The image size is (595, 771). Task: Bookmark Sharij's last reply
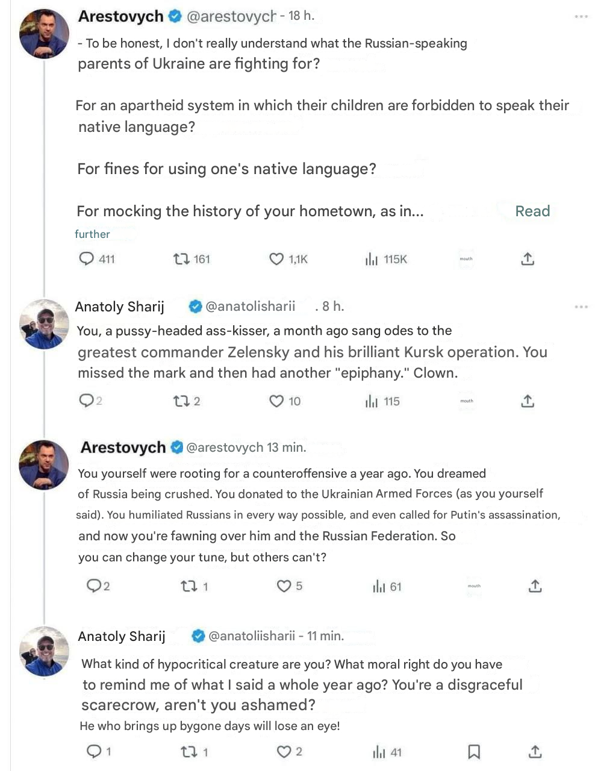tap(474, 752)
